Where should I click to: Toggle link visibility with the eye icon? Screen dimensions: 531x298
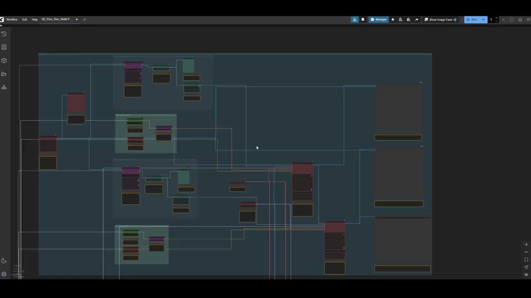pos(526,274)
